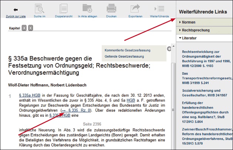Go to next Kapitel arrow

[x=30, y=28]
